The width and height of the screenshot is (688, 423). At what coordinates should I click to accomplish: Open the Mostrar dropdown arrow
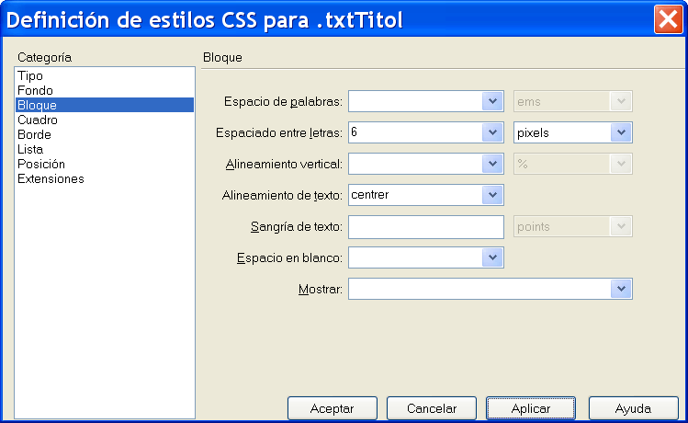621,289
